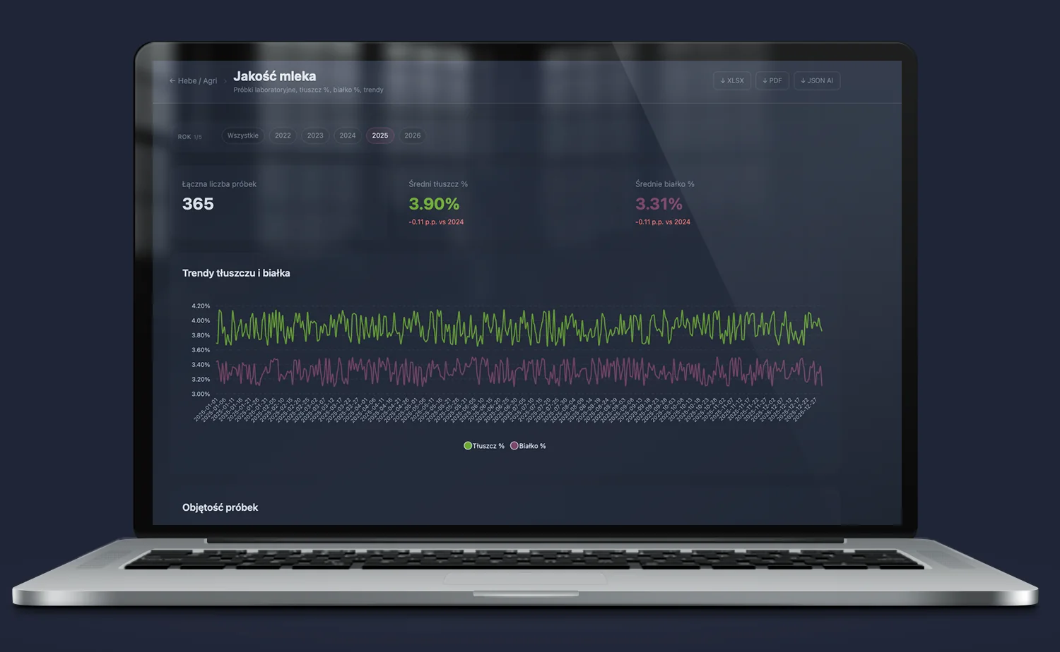Screen dimensions: 1060x652
Task: Click the Trendy tłuszczu i białka heading
Action: point(236,273)
